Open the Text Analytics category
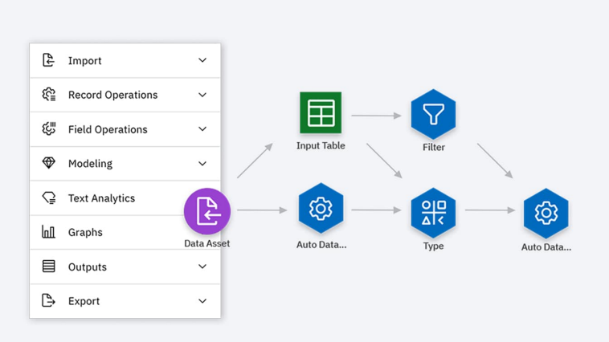609x342 pixels. tap(101, 198)
